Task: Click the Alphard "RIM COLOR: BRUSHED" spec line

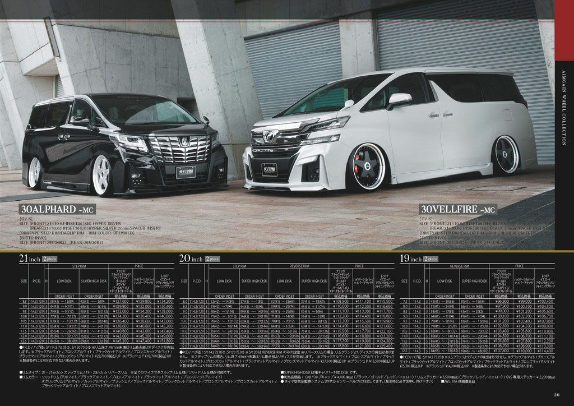Action: [77, 233]
